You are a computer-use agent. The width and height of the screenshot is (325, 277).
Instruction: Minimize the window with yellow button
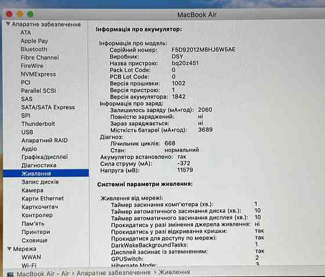coord(20,14)
